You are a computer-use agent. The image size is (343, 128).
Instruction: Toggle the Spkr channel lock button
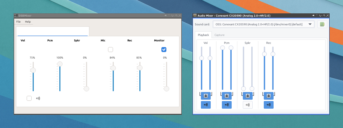(x=247, y=96)
